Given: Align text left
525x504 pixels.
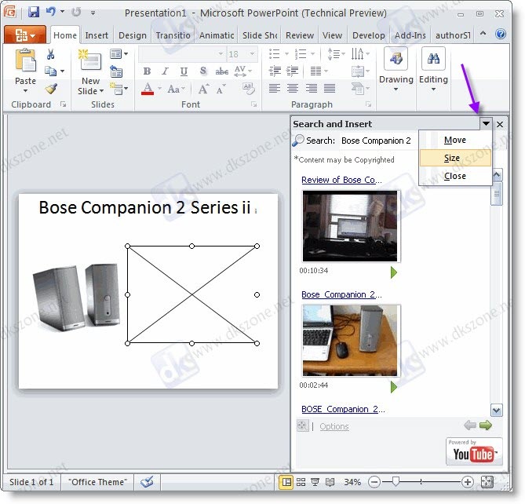Looking at the screenshot, I should point(275,89).
